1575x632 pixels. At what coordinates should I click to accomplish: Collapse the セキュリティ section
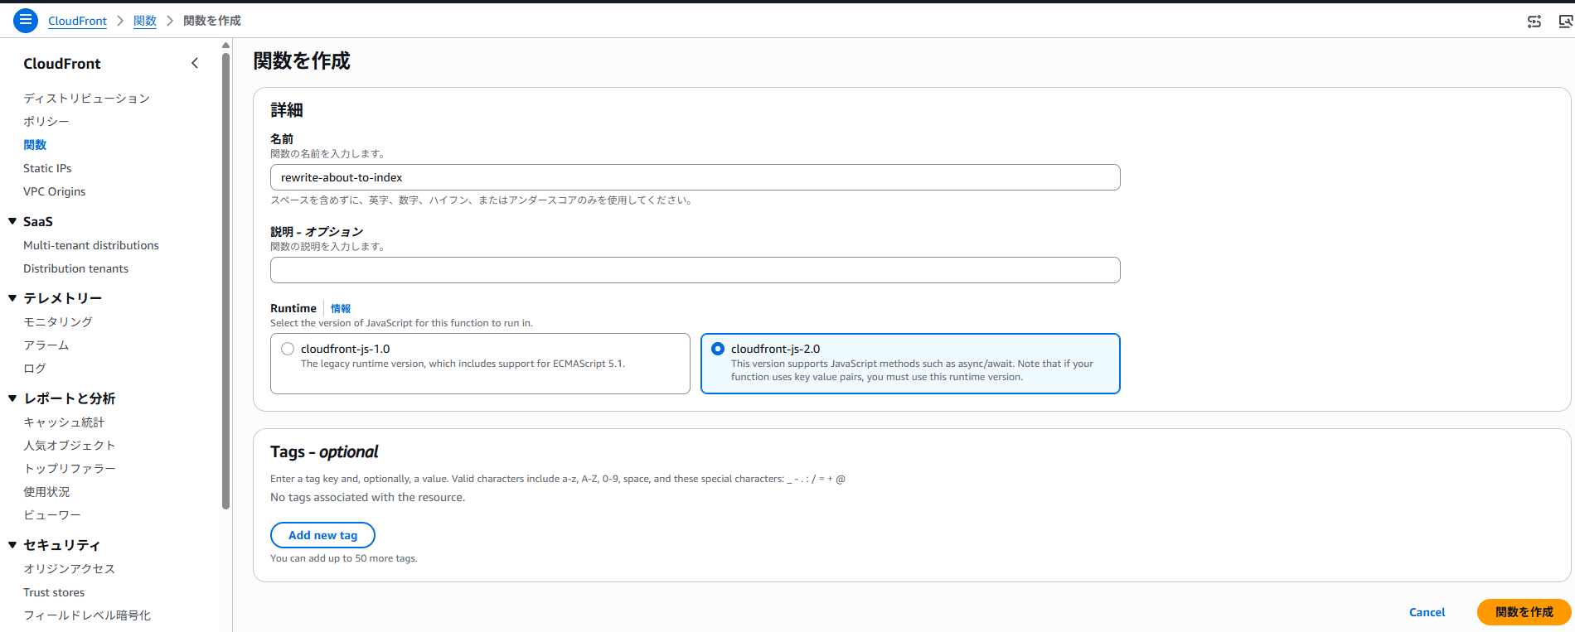coord(12,545)
